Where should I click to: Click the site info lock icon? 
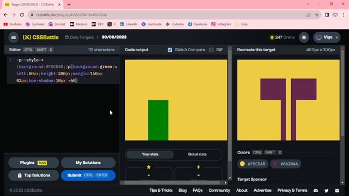point(32,15)
